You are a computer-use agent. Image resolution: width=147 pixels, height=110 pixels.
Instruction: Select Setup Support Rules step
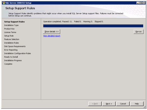[x=14, y=22]
